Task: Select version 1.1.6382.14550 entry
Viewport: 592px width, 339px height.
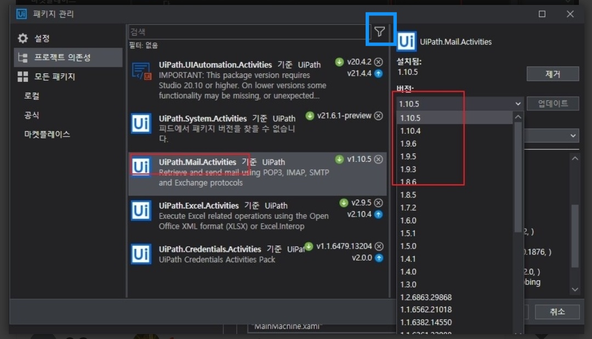Action: tap(454, 323)
